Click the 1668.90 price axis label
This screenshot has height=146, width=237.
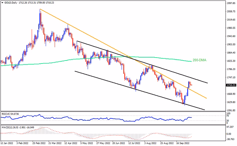click(231, 94)
